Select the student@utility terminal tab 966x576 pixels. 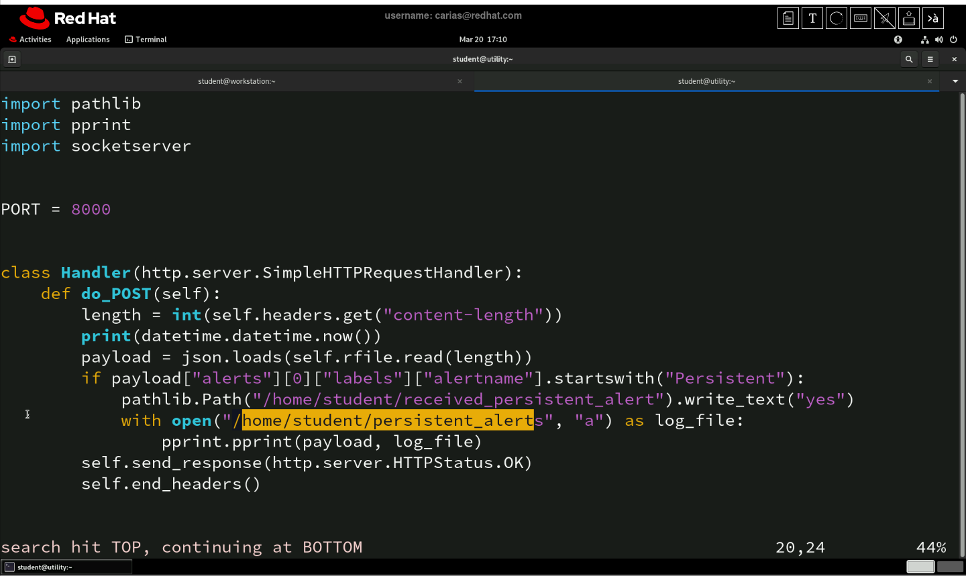(706, 81)
